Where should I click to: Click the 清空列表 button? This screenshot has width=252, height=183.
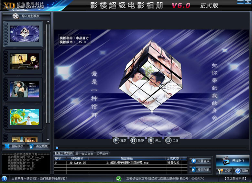pos(201,169)
